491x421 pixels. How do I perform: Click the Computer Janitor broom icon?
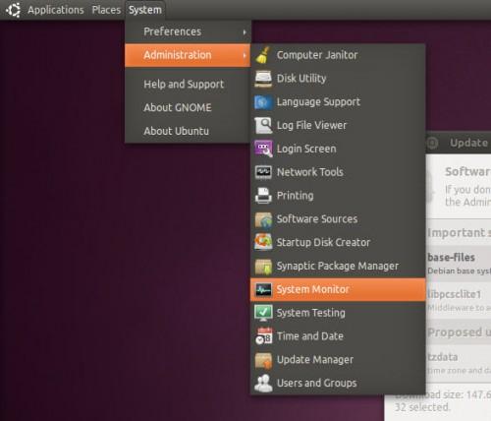[263, 55]
